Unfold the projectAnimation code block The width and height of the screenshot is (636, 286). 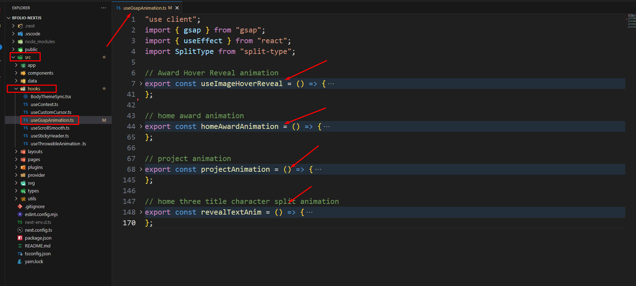[x=141, y=169]
